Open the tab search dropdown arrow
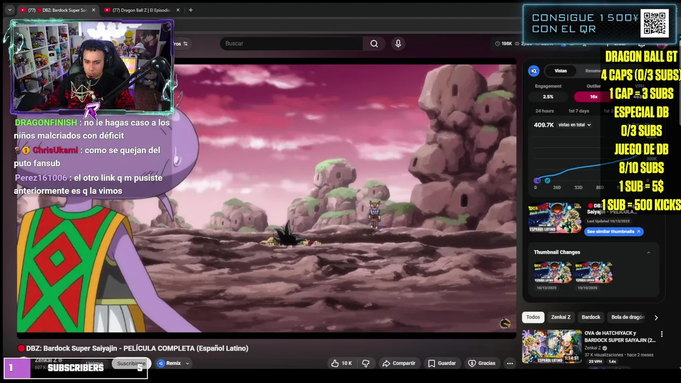This screenshot has height=383, width=681. pyautogui.click(x=10, y=10)
